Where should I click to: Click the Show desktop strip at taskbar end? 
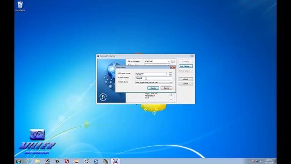coord(276,161)
